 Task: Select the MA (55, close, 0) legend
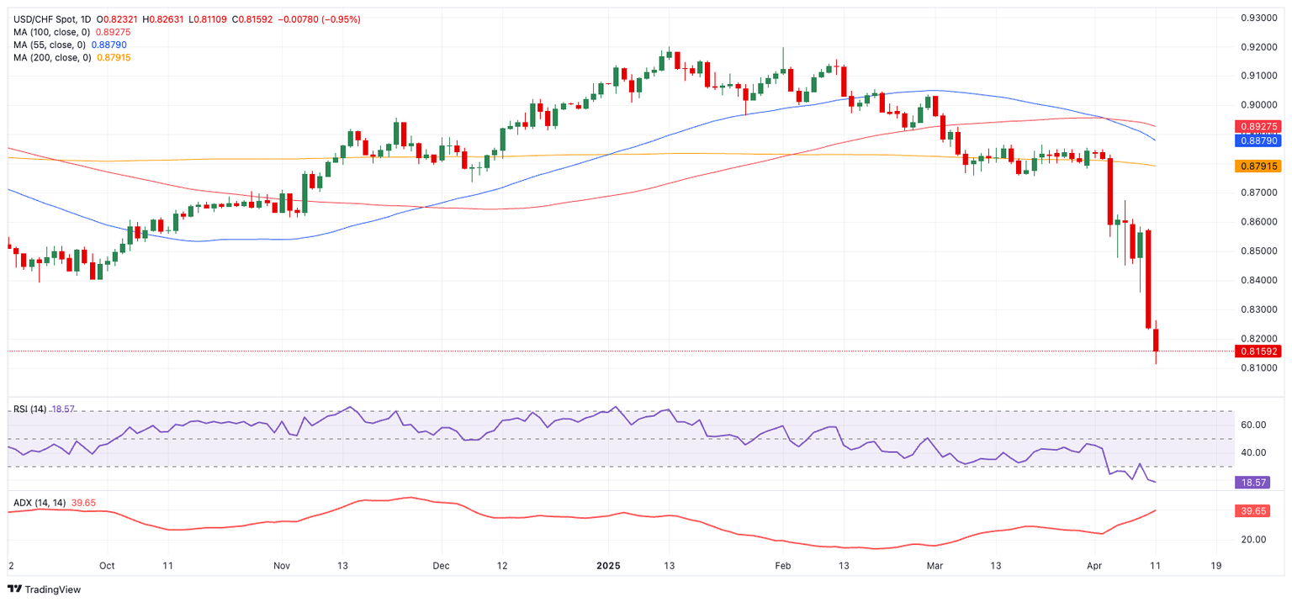(x=47, y=45)
